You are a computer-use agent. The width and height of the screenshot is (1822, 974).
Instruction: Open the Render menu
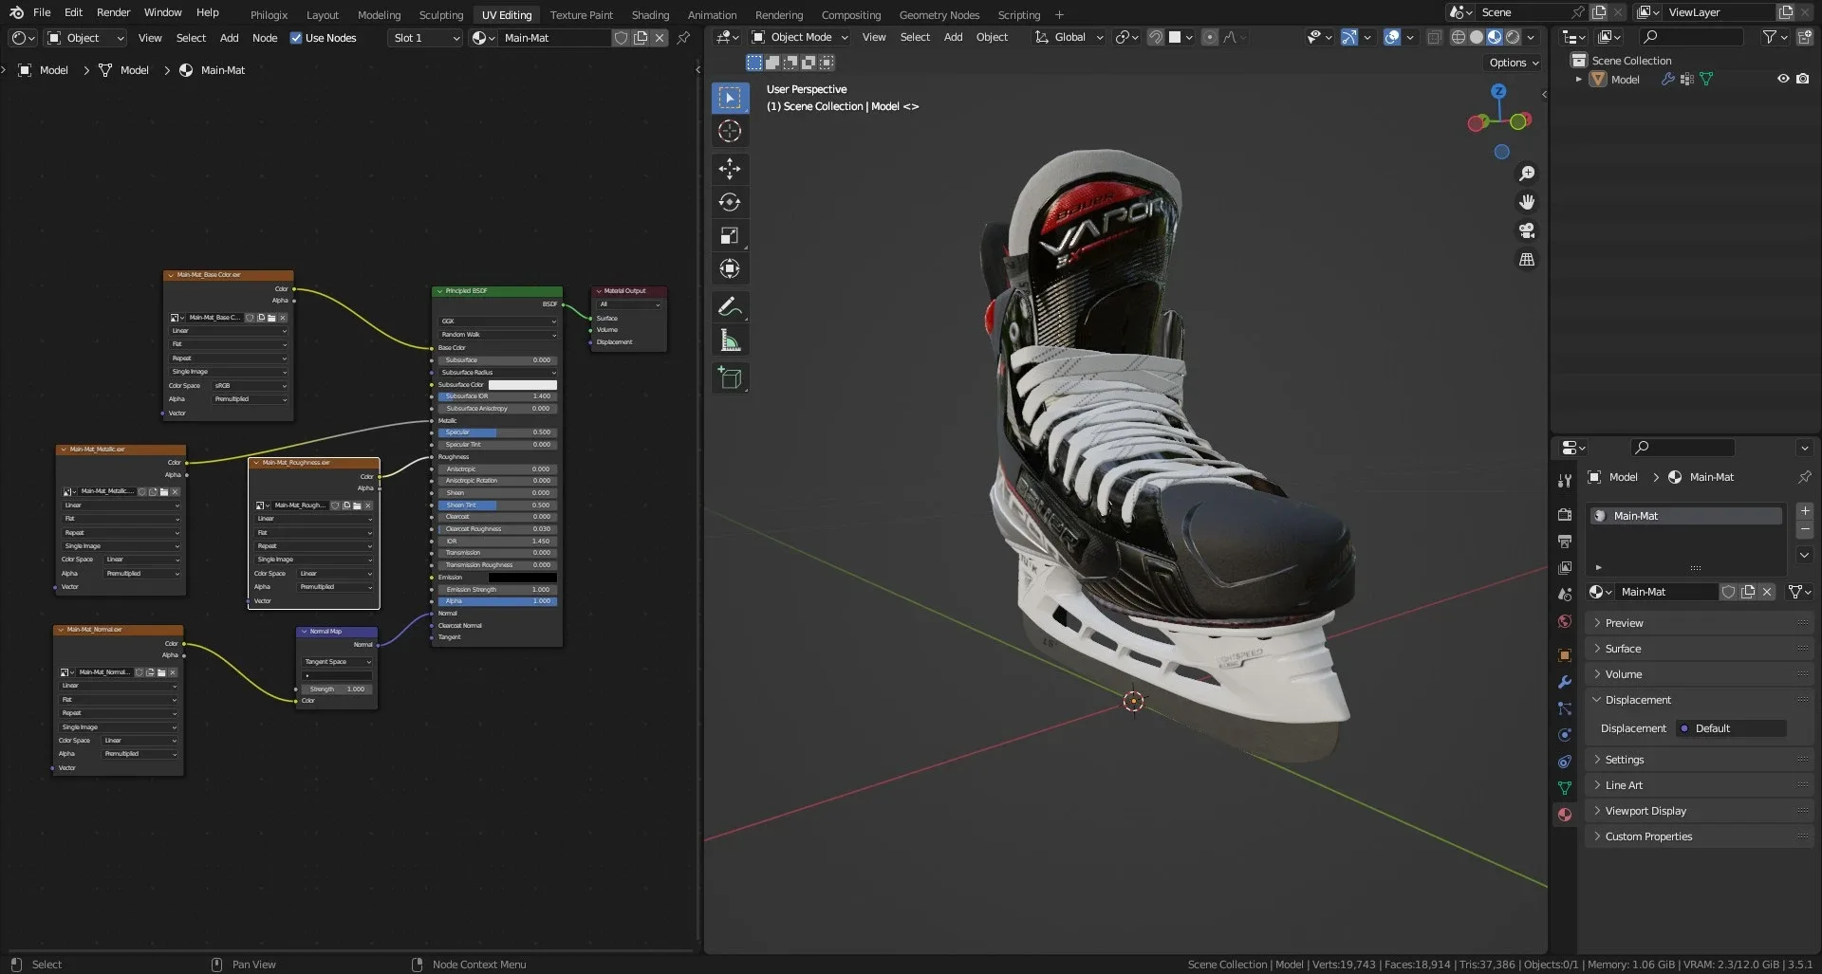(x=114, y=12)
